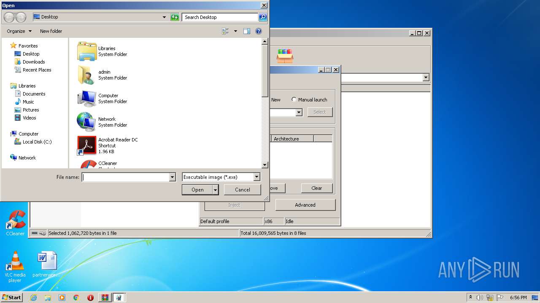
Task: Click the clock showing 6:56 PM
Action: pyautogui.click(x=518, y=298)
